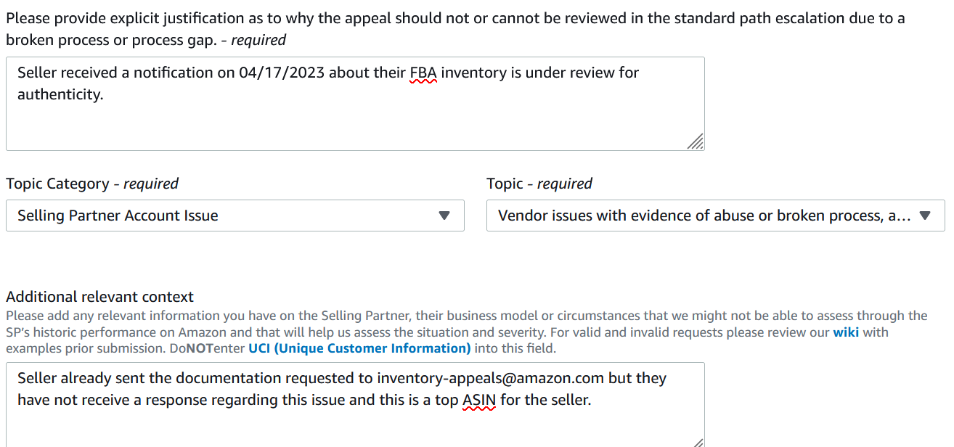Grab the justification textarea resize handle
Viewport: 954px width, 447px height.
(696, 142)
